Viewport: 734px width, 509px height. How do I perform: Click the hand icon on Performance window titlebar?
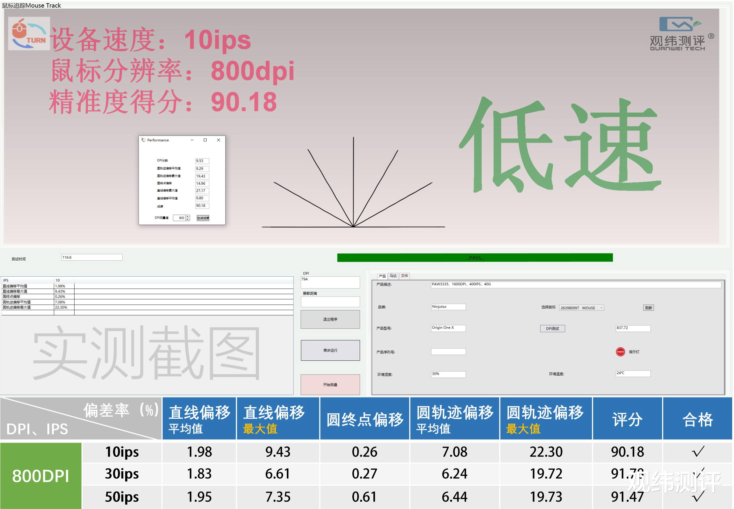[x=144, y=140]
